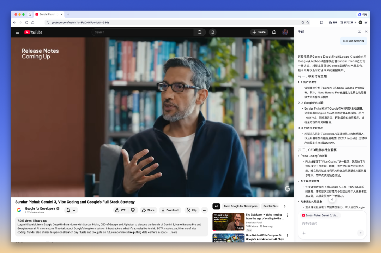
Task: Open Google for Developers channel name link
Action: click(40, 208)
